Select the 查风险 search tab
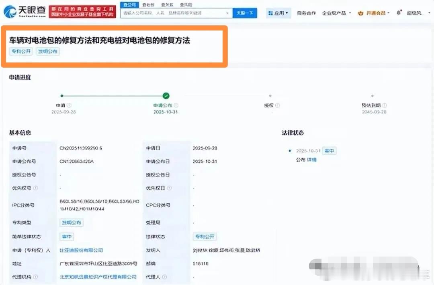The width and height of the screenshot is (434, 285). [x=186, y=5]
